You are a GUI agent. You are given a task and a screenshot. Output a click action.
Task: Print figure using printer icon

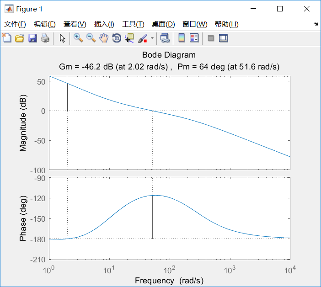click(45, 38)
